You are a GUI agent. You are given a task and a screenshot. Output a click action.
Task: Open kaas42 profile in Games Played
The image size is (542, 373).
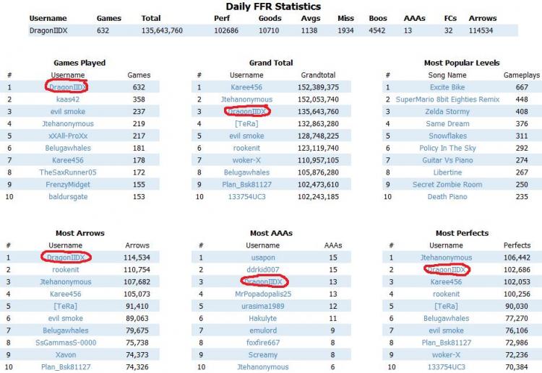pos(68,100)
